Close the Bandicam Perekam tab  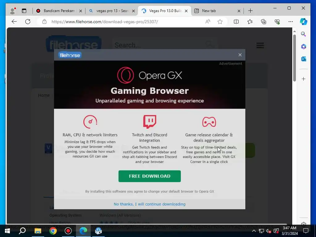[x=81, y=11]
